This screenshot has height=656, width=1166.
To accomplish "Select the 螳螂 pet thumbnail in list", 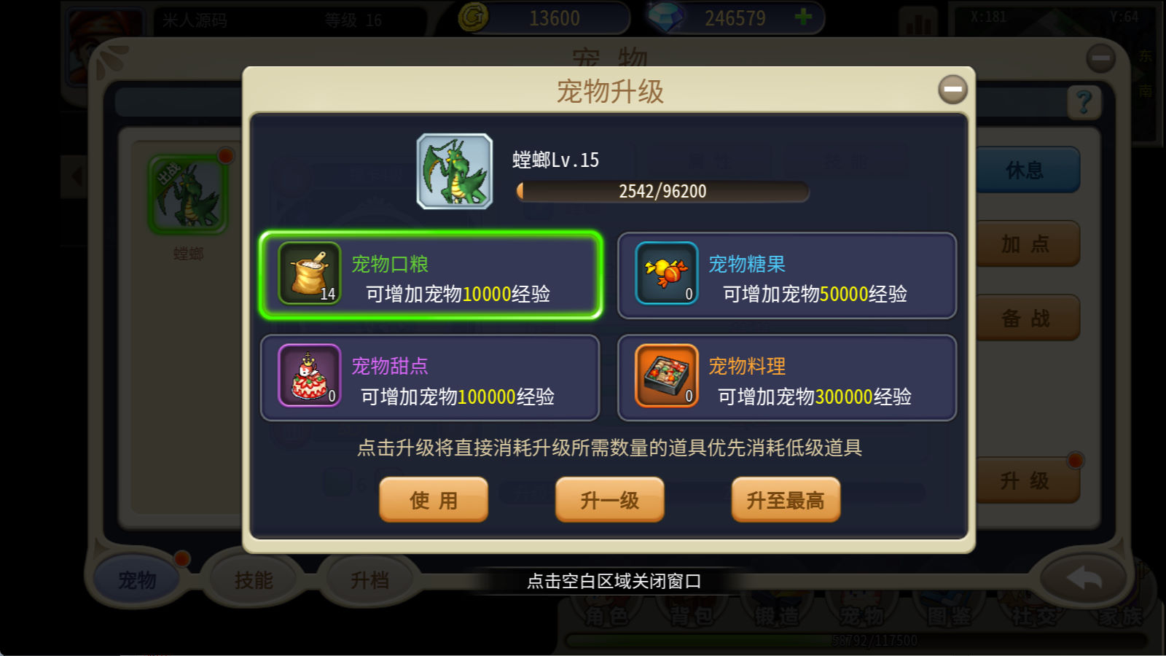I will click(188, 195).
